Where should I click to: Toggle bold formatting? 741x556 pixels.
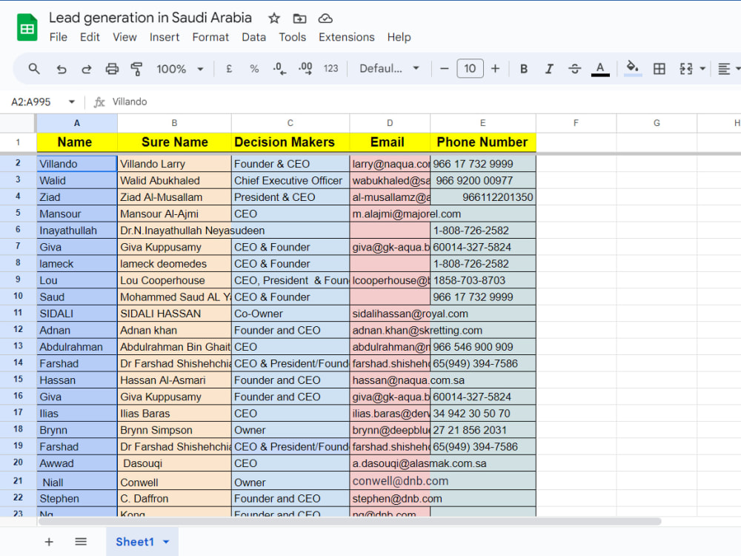(x=524, y=69)
